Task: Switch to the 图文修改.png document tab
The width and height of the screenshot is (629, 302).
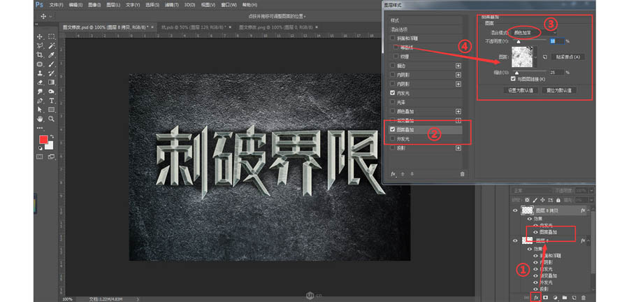Action: click(x=275, y=27)
